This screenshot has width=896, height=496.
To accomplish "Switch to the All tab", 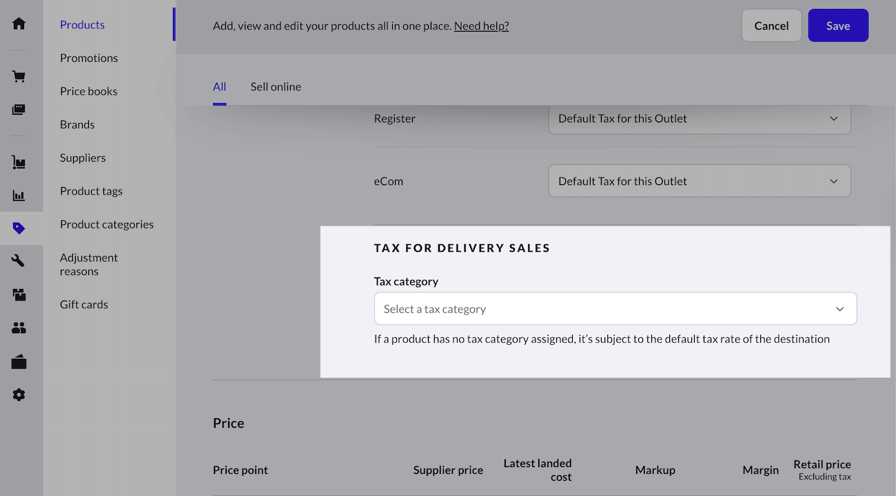I will (x=219, y=87).
